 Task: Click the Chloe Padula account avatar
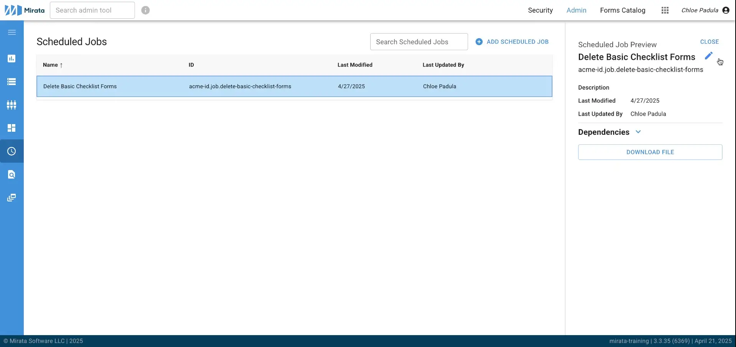[726, 10]
